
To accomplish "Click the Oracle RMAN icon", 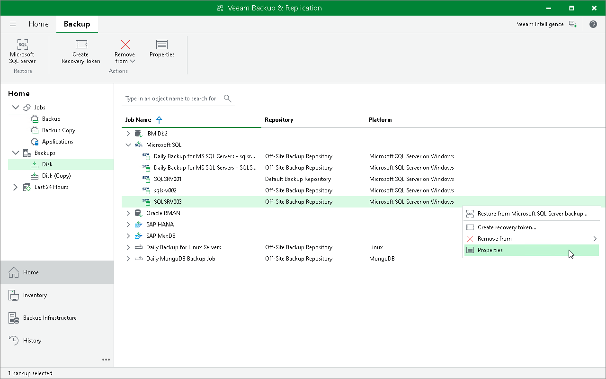I will [138, 213].
